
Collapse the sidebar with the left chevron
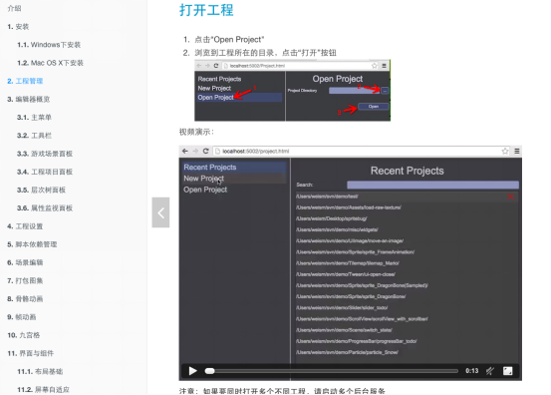tap(160, 212)
